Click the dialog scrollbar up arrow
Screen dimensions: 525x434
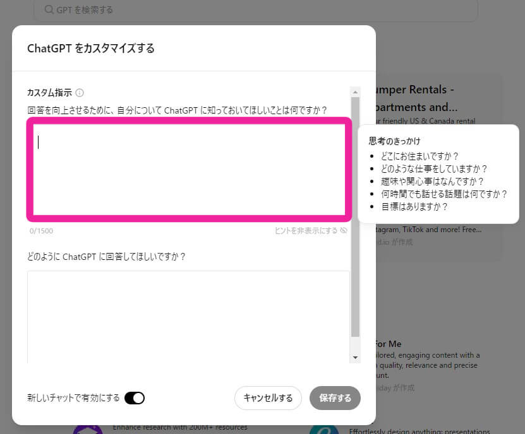coord(355,92)
